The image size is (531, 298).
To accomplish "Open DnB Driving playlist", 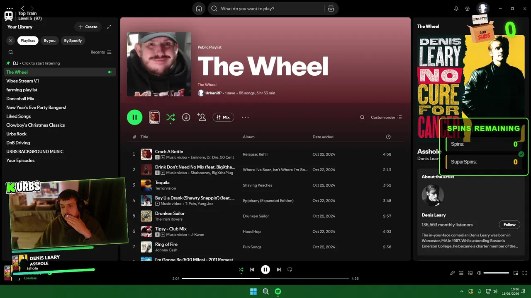I will (x=60, y=143).
